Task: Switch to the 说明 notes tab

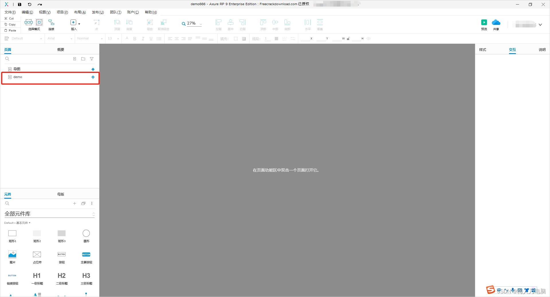Action: (x=542, y=49)
